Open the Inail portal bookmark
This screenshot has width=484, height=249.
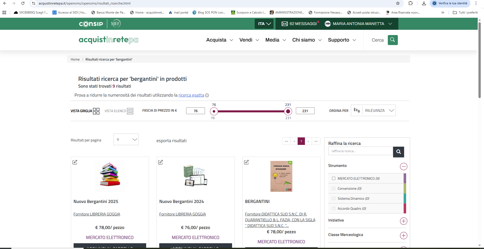point(179,13)
